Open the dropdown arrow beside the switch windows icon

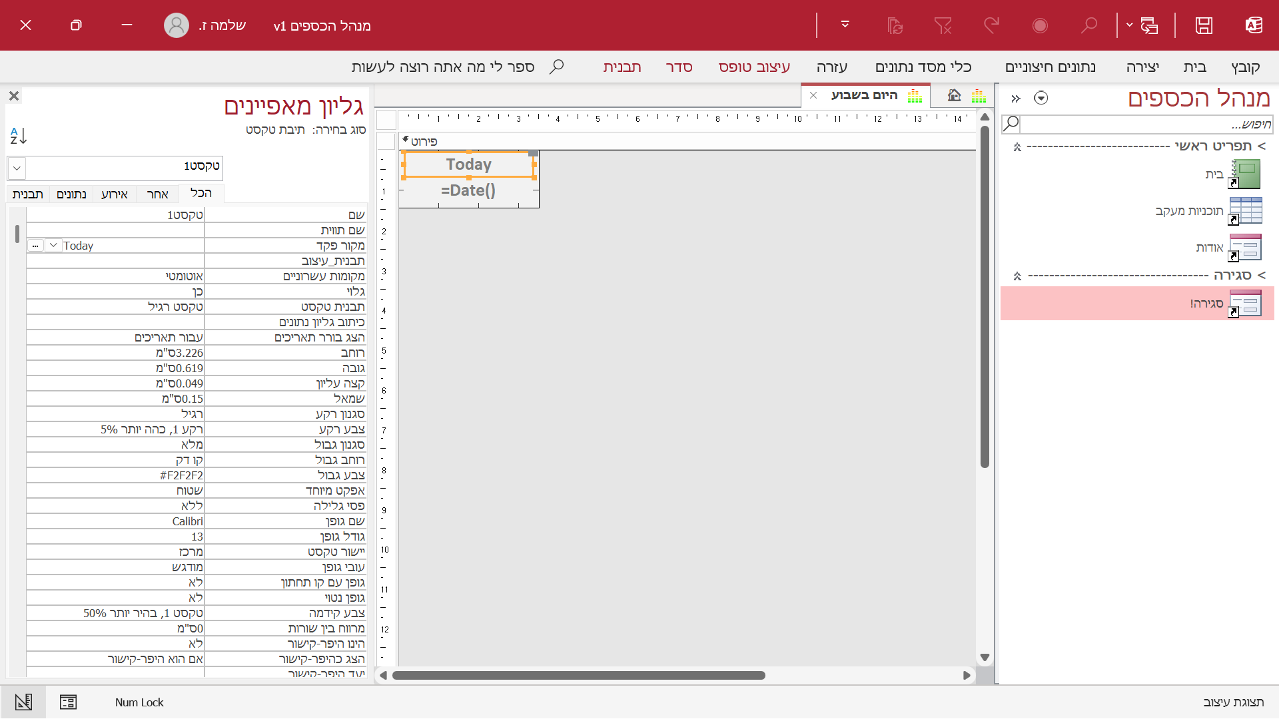pos(1129,25)
